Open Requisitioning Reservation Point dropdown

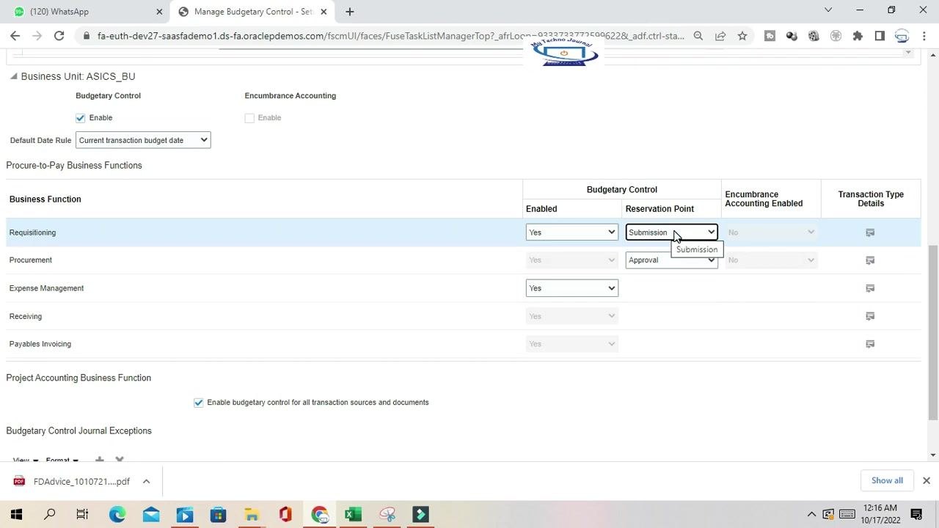672,232
